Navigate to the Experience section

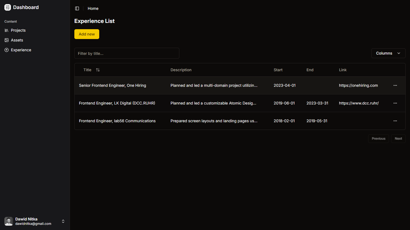pos(21,50)
